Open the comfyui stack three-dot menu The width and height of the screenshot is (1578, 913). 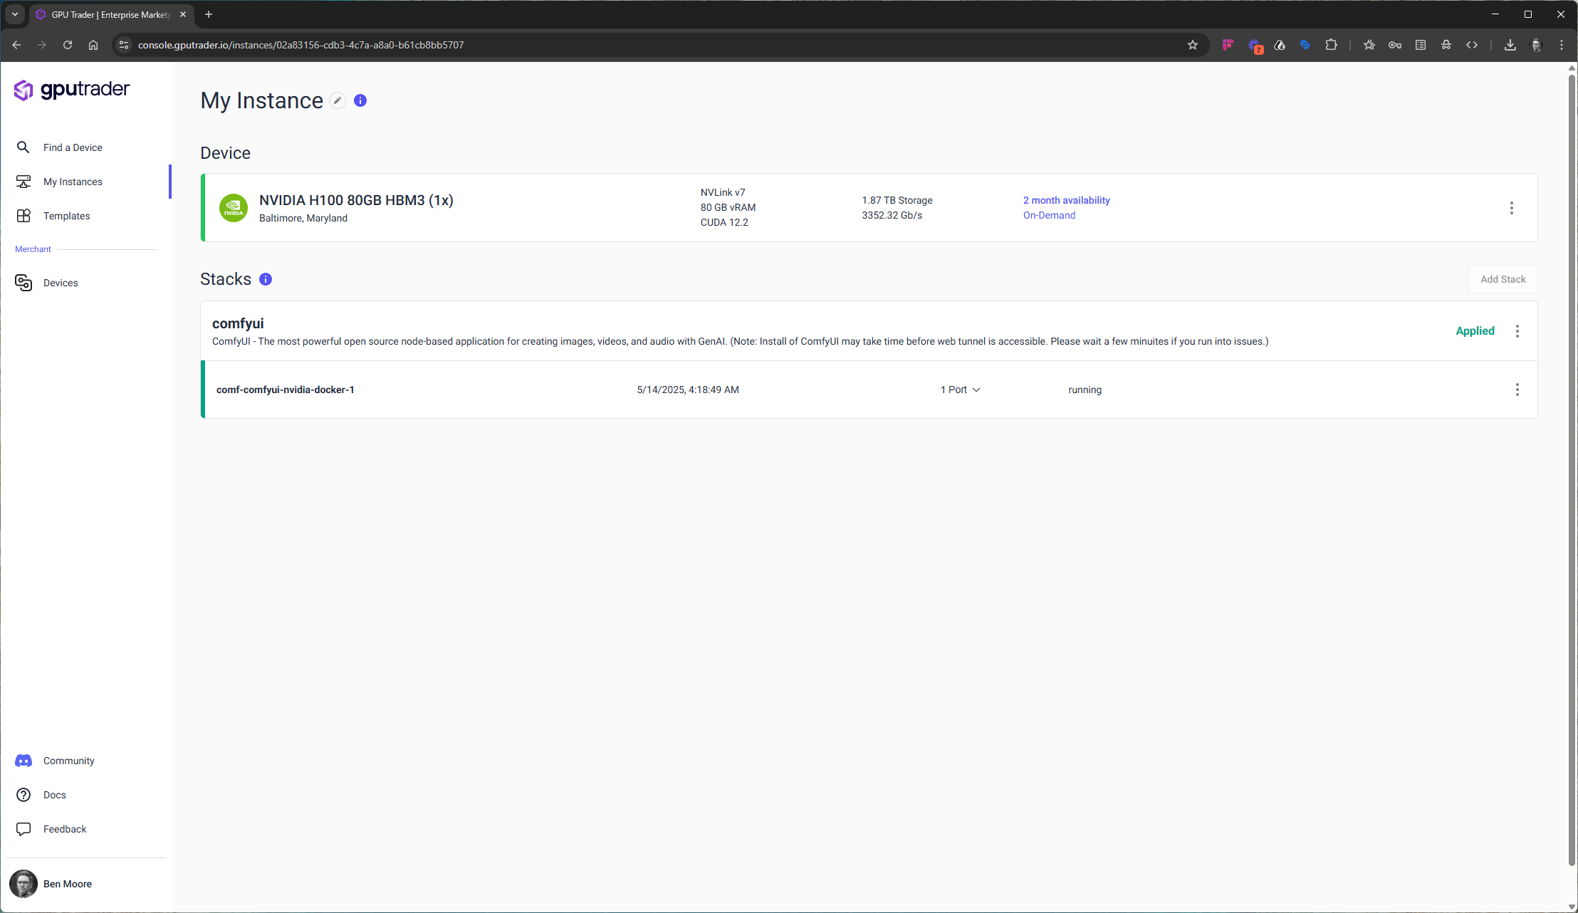click(x=1517, y=331)
